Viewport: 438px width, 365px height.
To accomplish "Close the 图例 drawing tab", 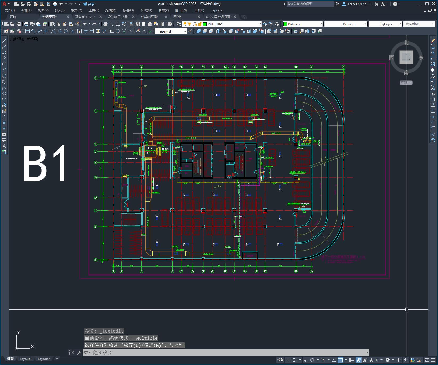I will pos(199,17).
